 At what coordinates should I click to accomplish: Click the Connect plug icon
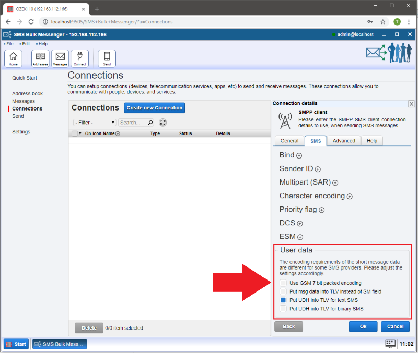coord(79,58)
